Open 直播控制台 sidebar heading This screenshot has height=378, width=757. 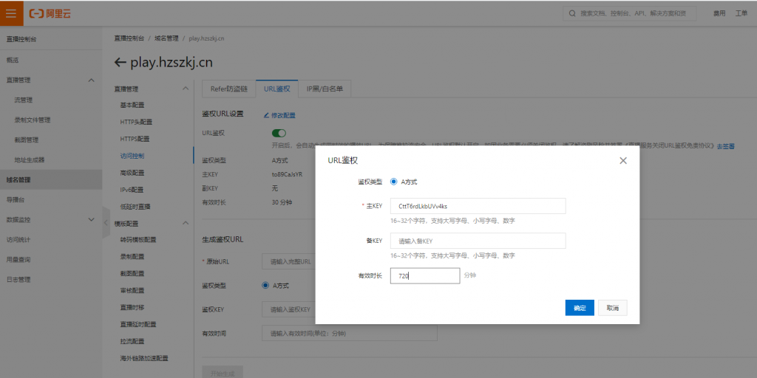pos(21,39)
